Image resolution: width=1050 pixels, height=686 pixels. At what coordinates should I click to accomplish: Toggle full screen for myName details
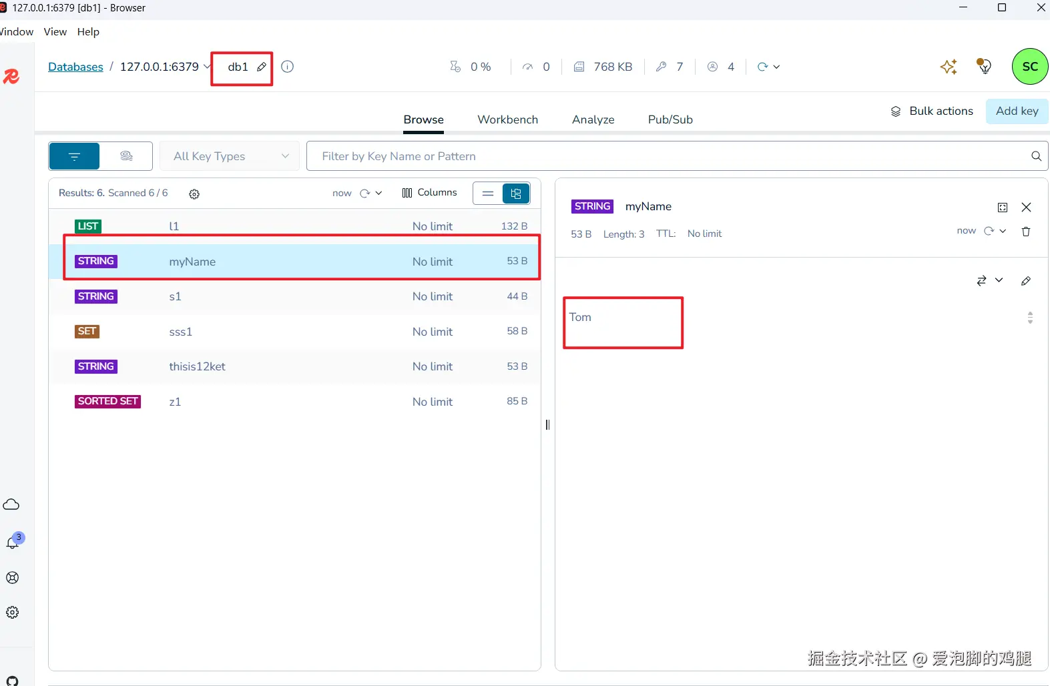(x=1002, y=208)
